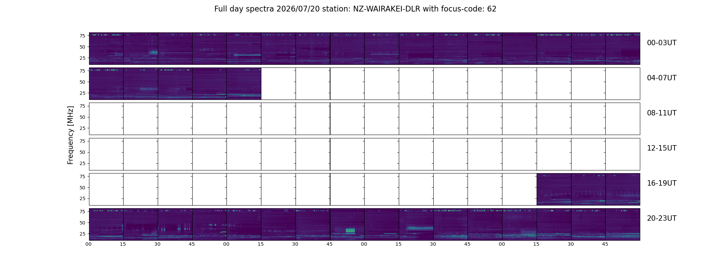The width and height of the screenshot is (711, 270).
Task: Open last spectrogram tile in 20-23UT row
Action: point(623,224)
